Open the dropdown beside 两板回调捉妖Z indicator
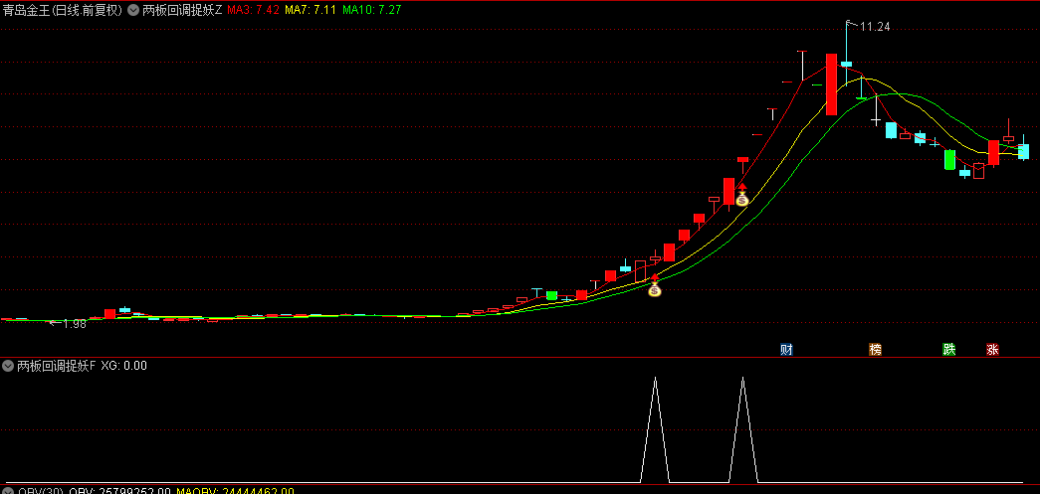 [x=134, y=11]
